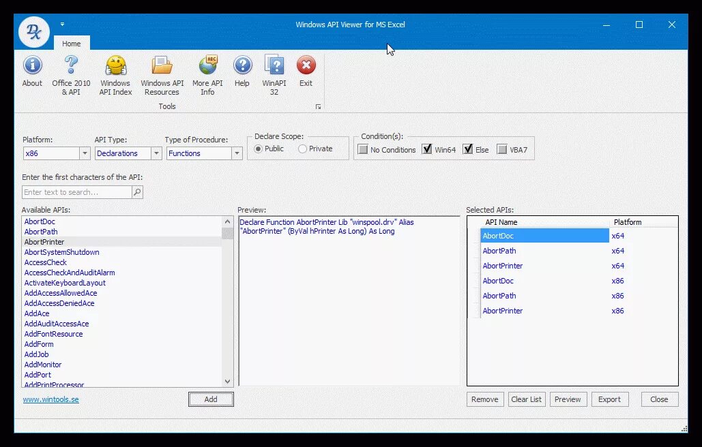Sort by the API Name column header
The image size is (702, 447).
pyautogui.click(x=544, y=222)
